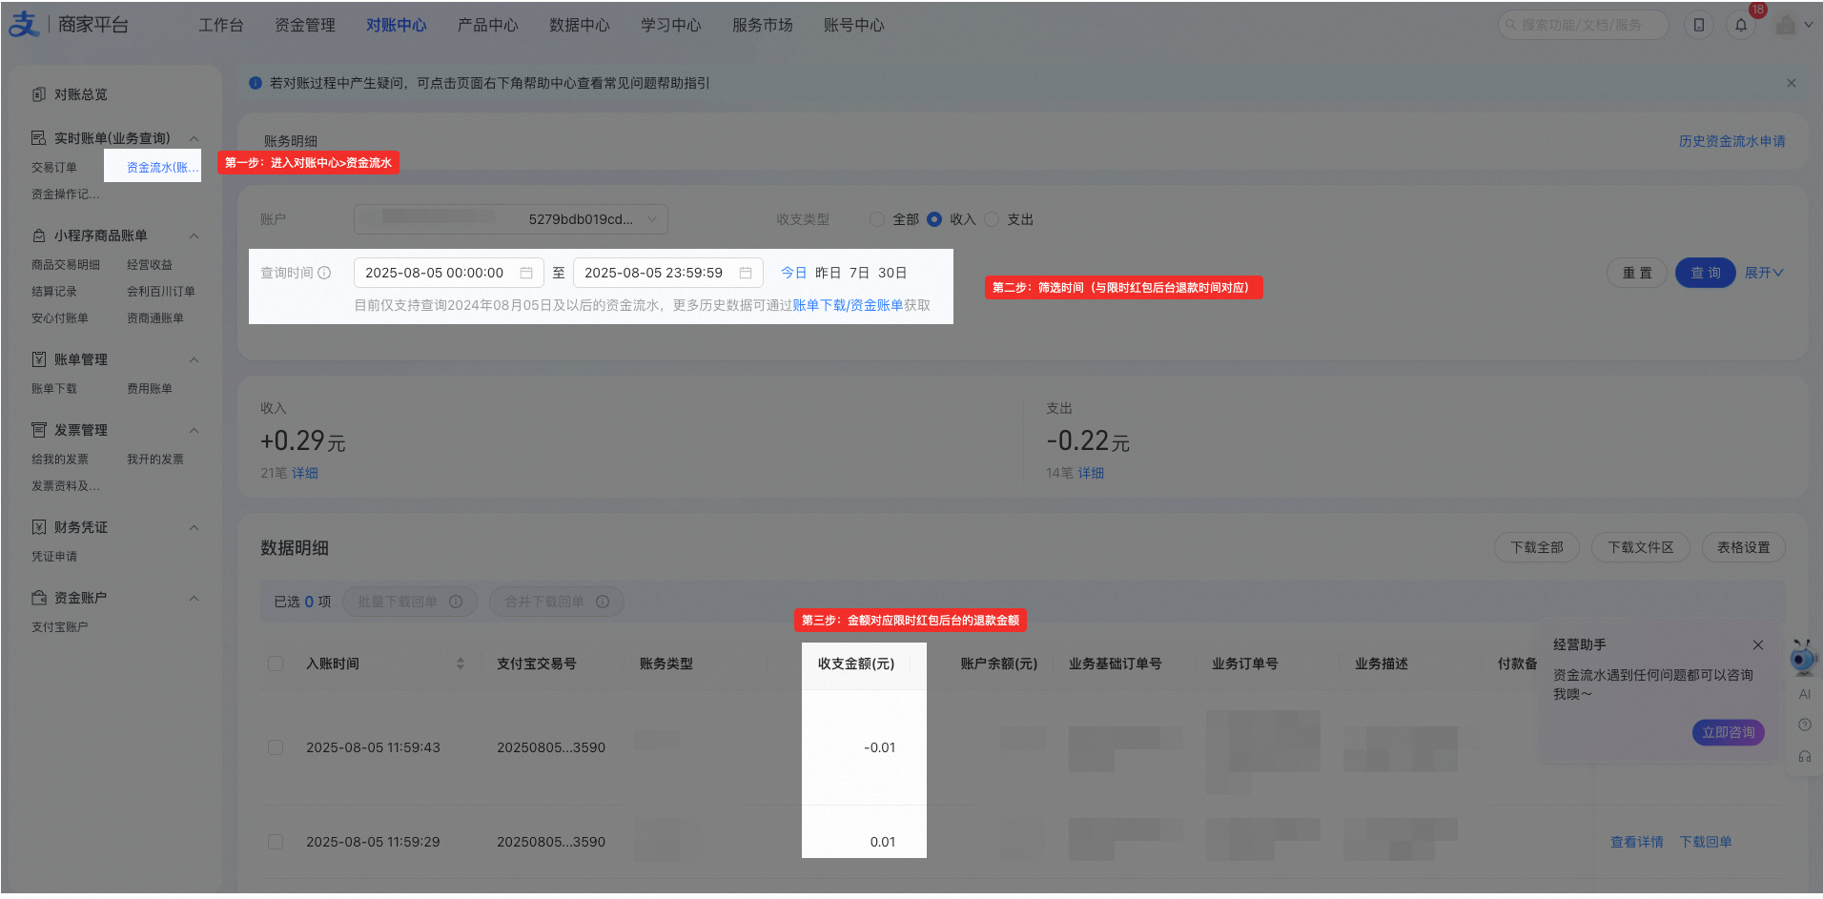Click the header search field
The height and width of the screenshot is (899, 1823).
pyautogui.click(x=1584, y=25)
